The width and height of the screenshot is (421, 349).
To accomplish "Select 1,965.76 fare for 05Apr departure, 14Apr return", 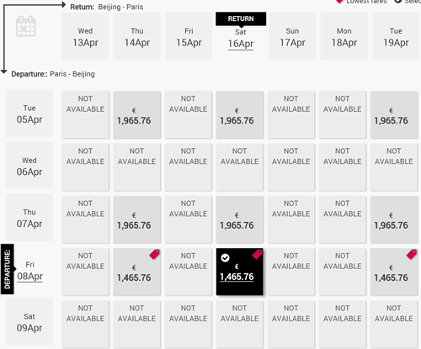I will [x=137, y=114].
